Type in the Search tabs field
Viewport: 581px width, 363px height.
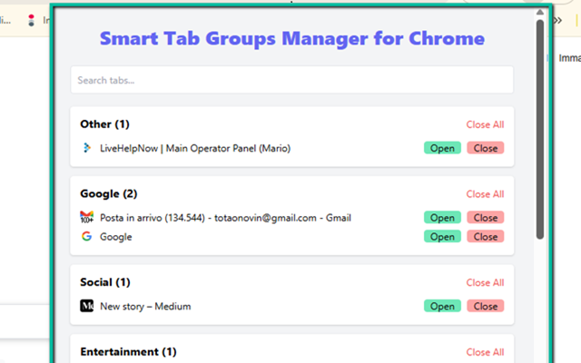pyautogui.click(x=291, y=80)
